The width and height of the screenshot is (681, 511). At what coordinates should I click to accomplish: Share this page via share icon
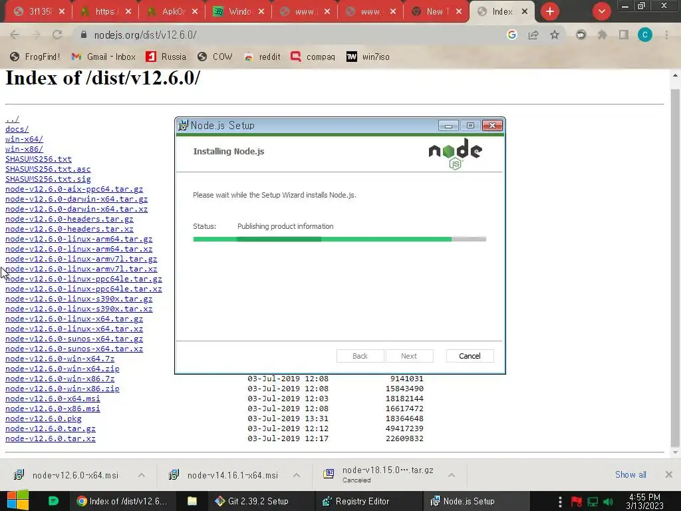533,35
